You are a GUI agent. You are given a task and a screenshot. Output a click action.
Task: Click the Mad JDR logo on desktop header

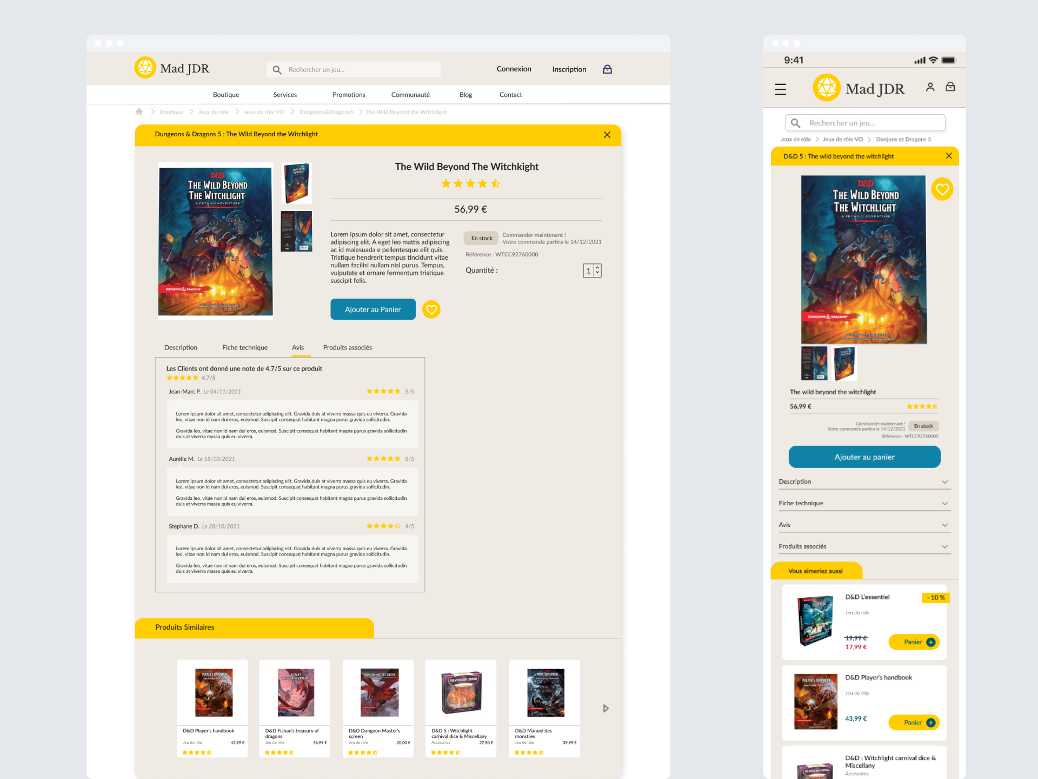172,68
